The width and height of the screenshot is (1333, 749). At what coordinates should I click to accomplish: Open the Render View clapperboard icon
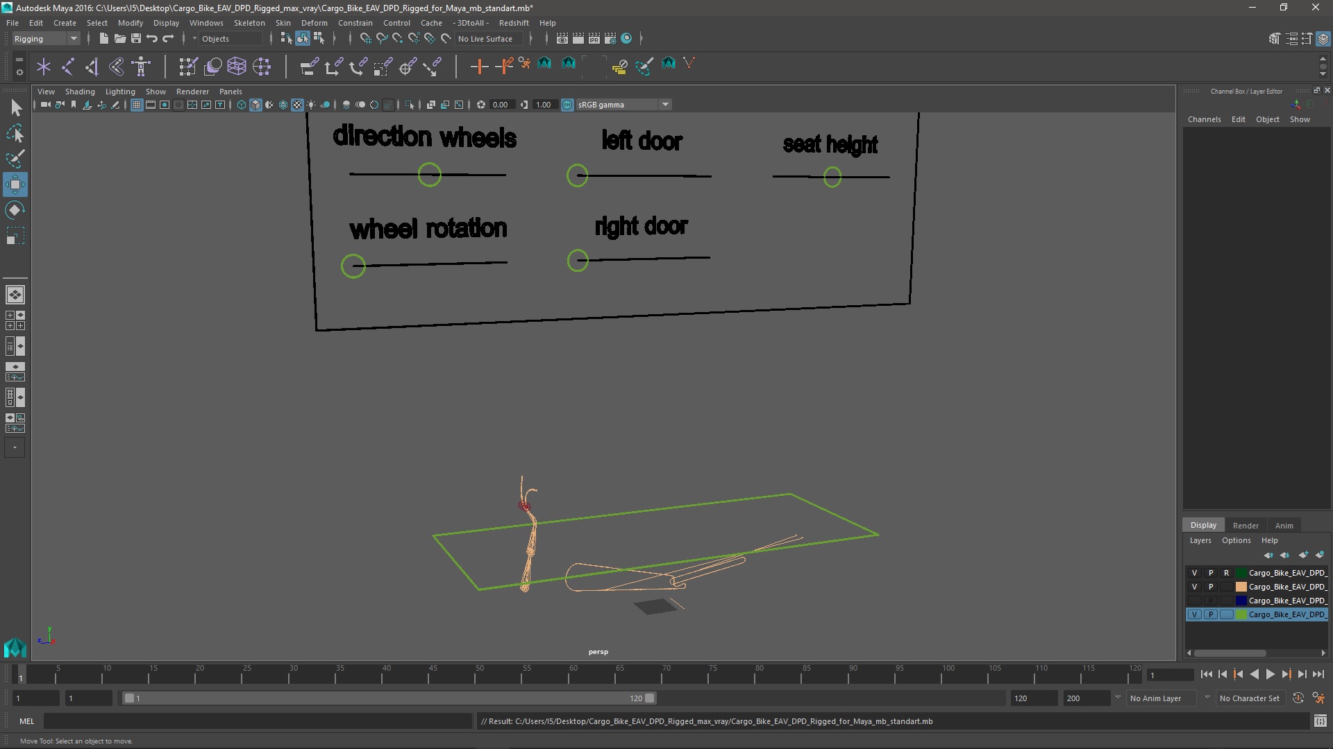[562, 39]
